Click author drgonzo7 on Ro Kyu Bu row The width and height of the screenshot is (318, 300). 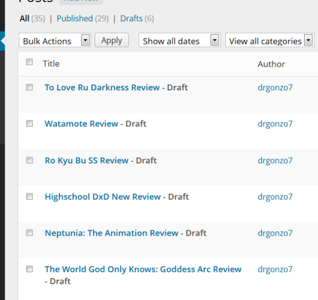[275, 161]
